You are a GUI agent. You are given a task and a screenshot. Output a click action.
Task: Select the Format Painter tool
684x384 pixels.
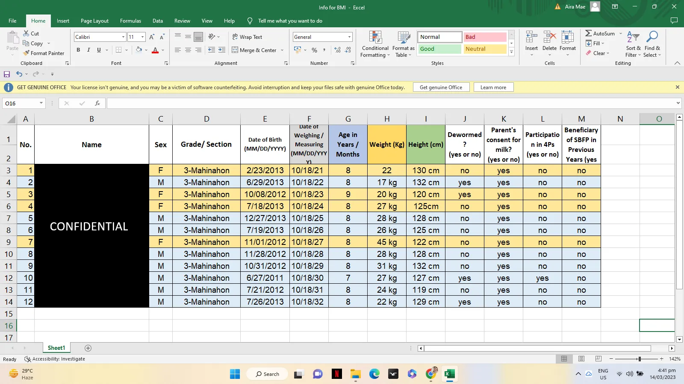click(x=44, y=53)
